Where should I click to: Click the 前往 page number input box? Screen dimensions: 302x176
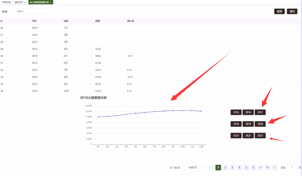coord(292,168)
